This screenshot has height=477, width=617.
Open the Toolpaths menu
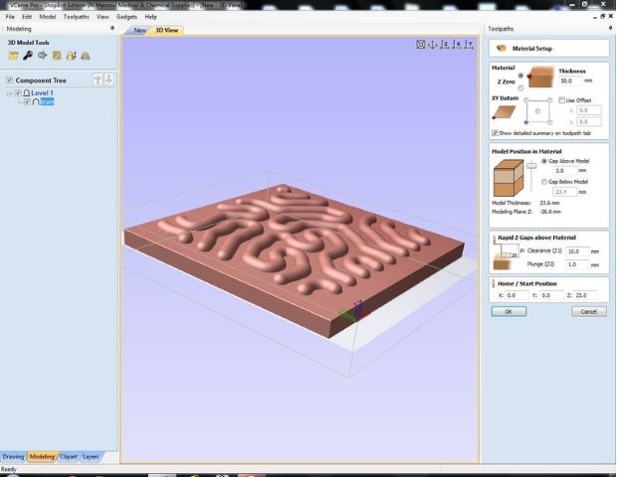click(76, 17)
